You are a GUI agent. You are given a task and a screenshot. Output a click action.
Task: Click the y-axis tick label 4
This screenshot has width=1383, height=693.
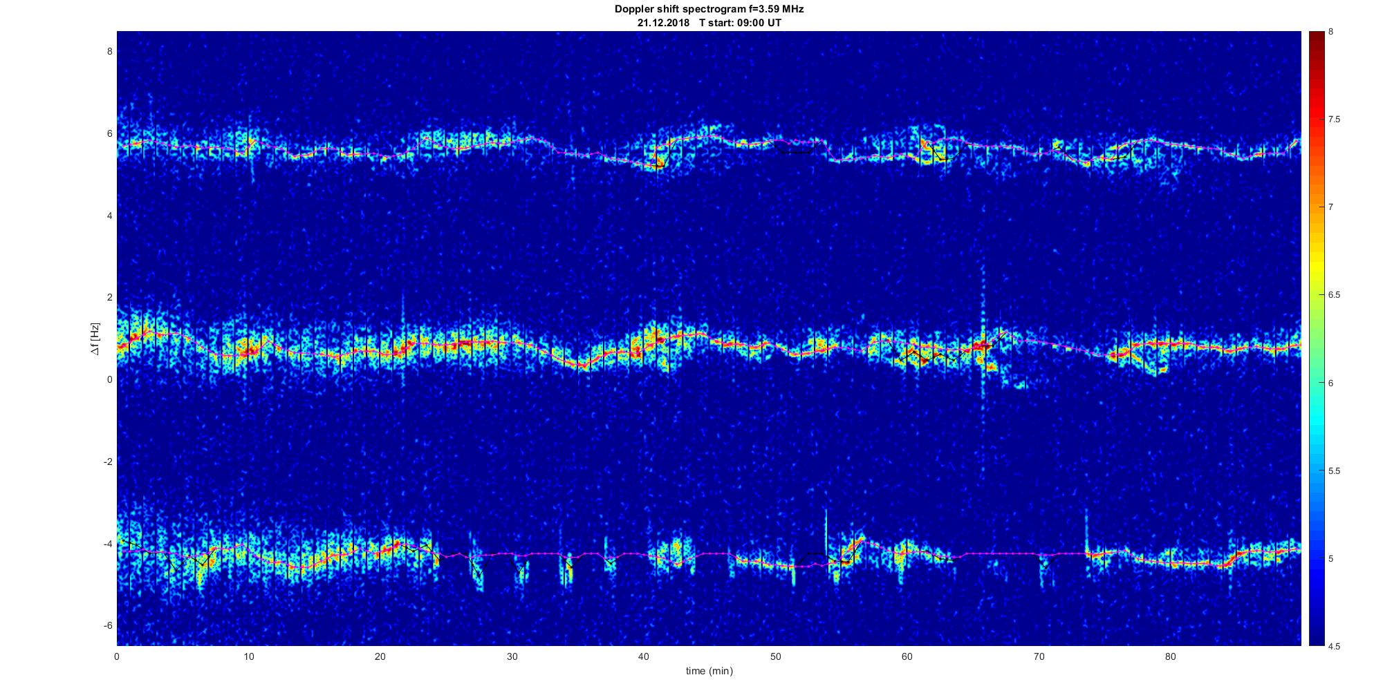point(109,216)
